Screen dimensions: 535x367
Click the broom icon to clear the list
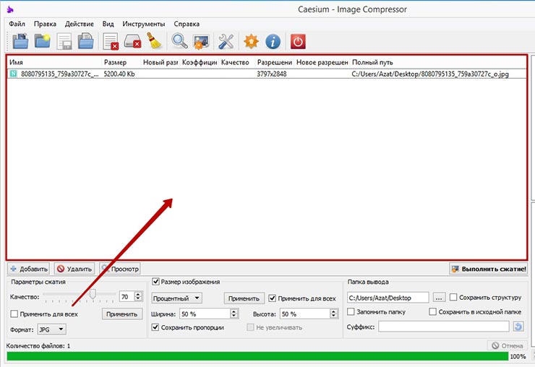(154, 41)
